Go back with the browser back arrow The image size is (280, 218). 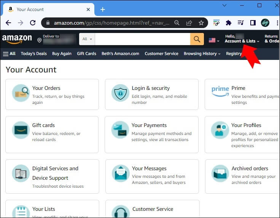click(8, 23)
